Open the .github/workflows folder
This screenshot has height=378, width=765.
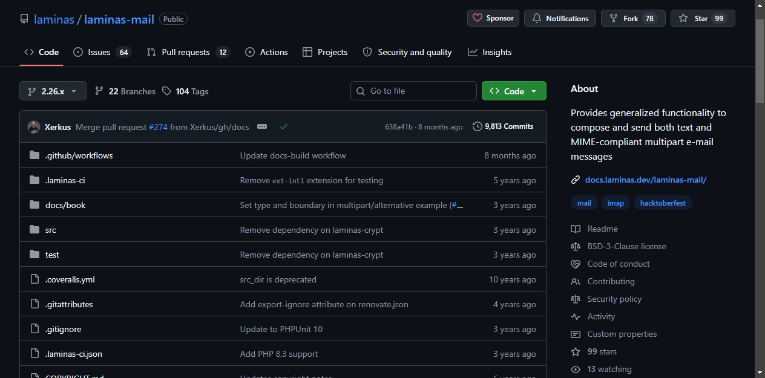79,155
